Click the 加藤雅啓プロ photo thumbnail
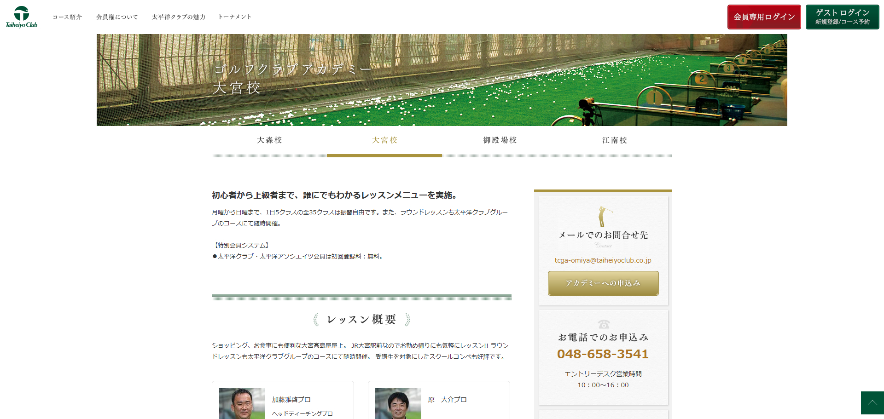884x419 pixels. [242, 403]
